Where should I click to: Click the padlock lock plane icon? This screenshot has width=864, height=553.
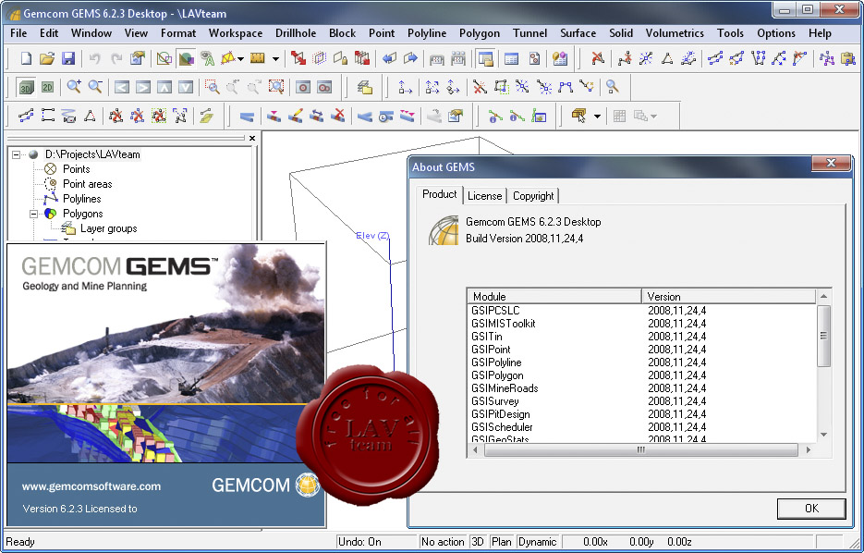coord(341,58)
